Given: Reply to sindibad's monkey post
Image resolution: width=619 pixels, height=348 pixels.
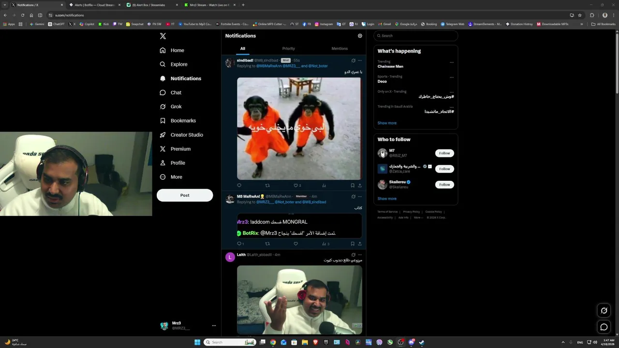Looking at the screenshot, I should click(239, 185).
